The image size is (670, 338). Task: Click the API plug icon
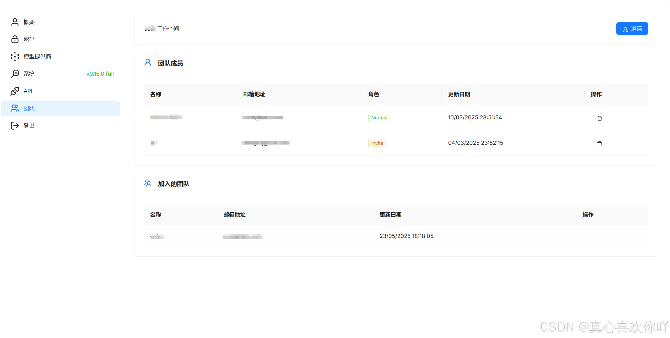point(15,91)
